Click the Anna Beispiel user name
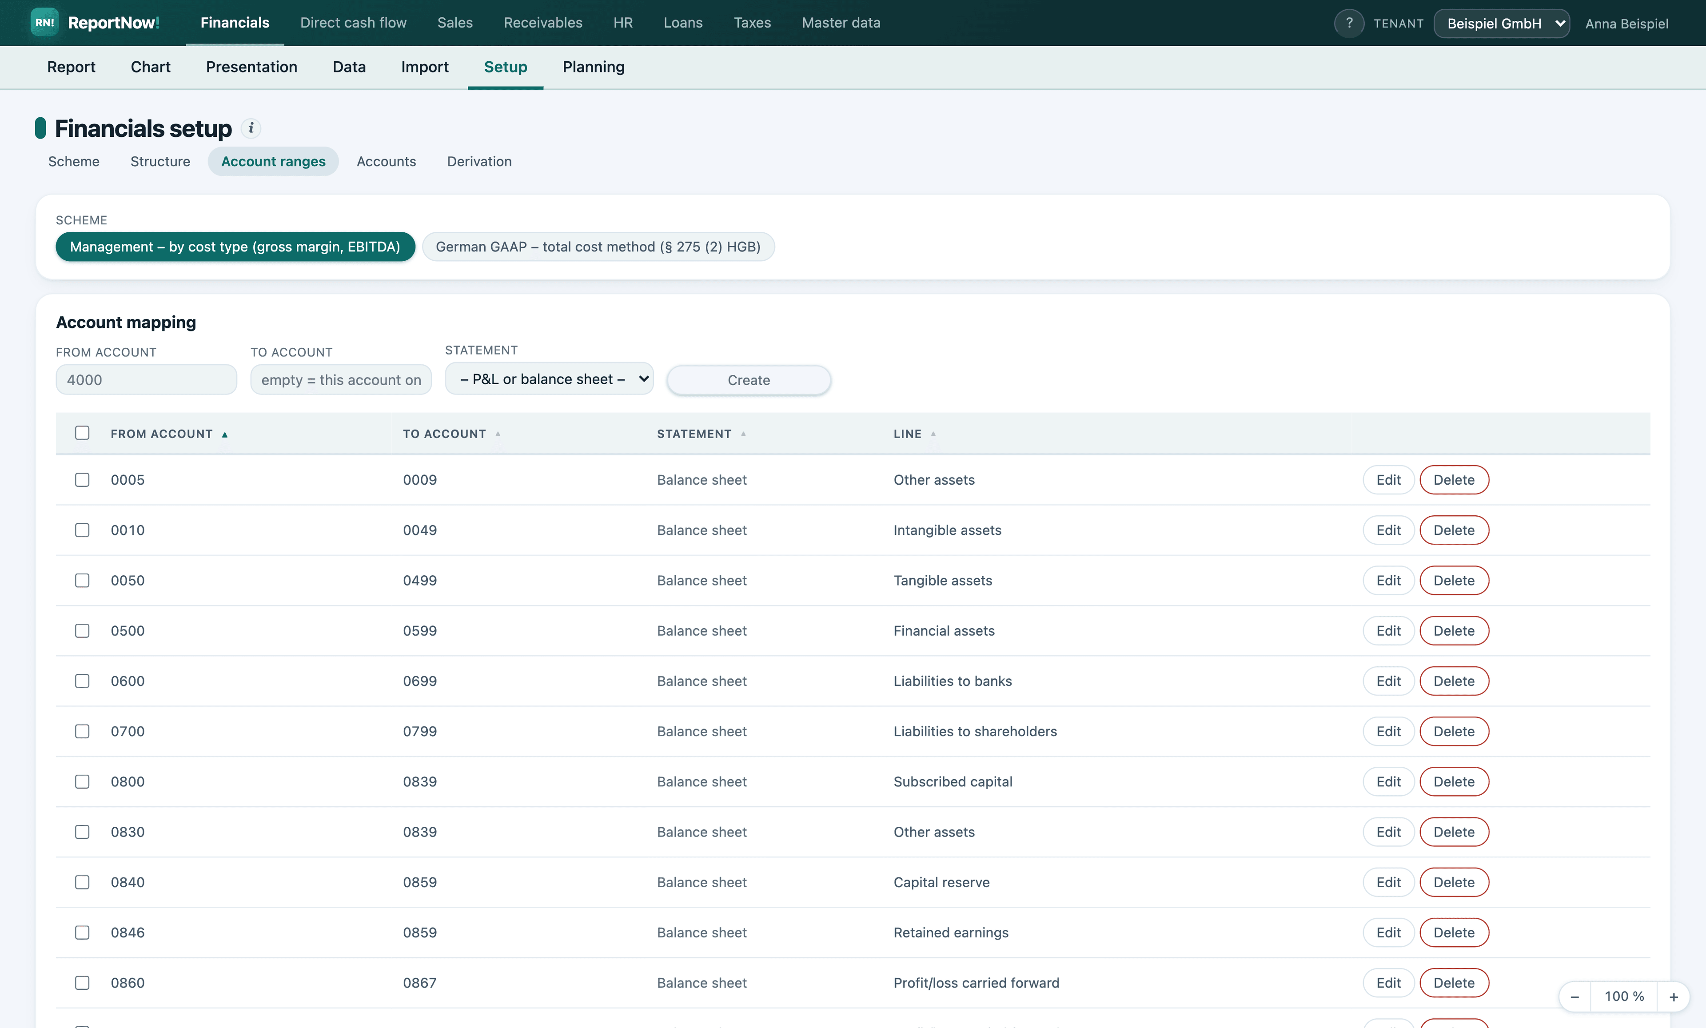The image size is (1706, 1028). 1626,24
